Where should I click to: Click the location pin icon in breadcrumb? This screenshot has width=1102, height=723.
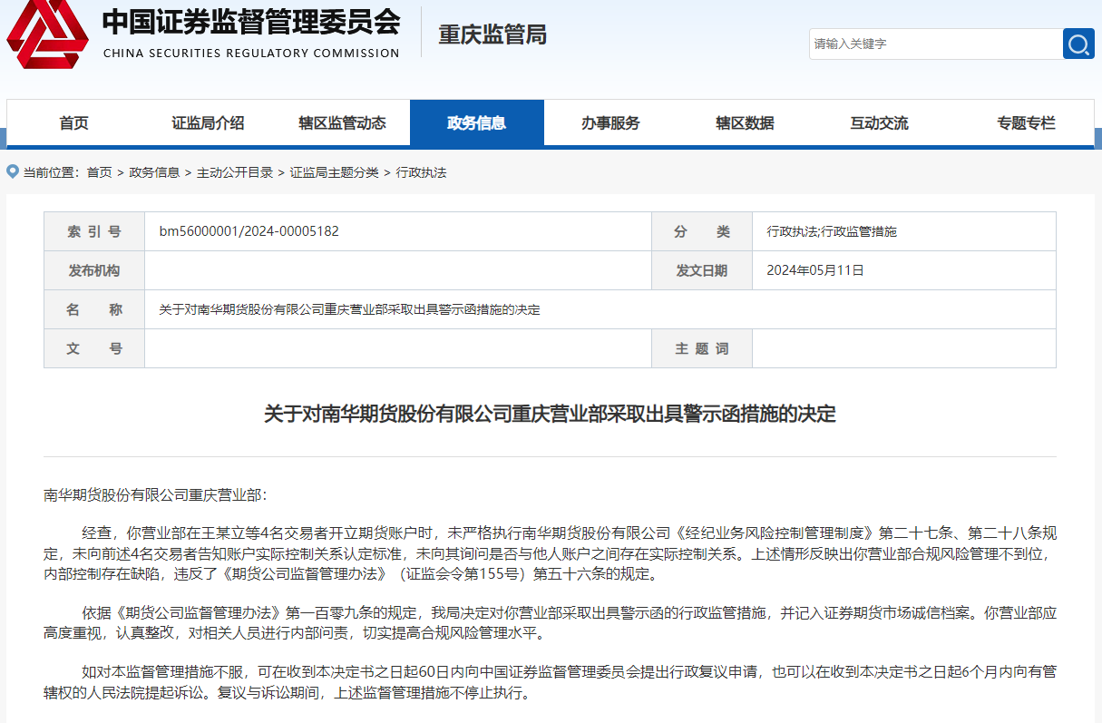click(13, 171)
